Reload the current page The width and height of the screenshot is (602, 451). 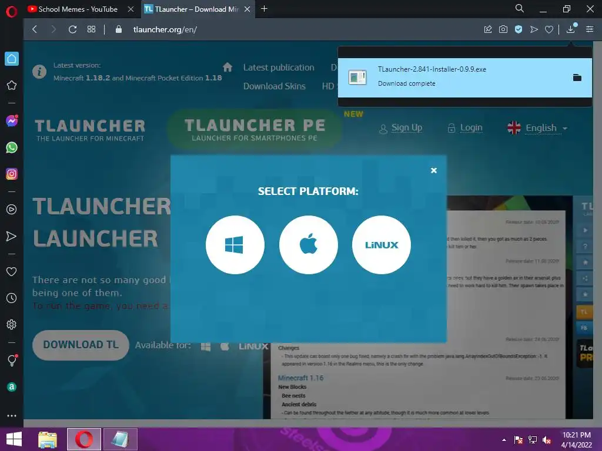tap(72, 29)
